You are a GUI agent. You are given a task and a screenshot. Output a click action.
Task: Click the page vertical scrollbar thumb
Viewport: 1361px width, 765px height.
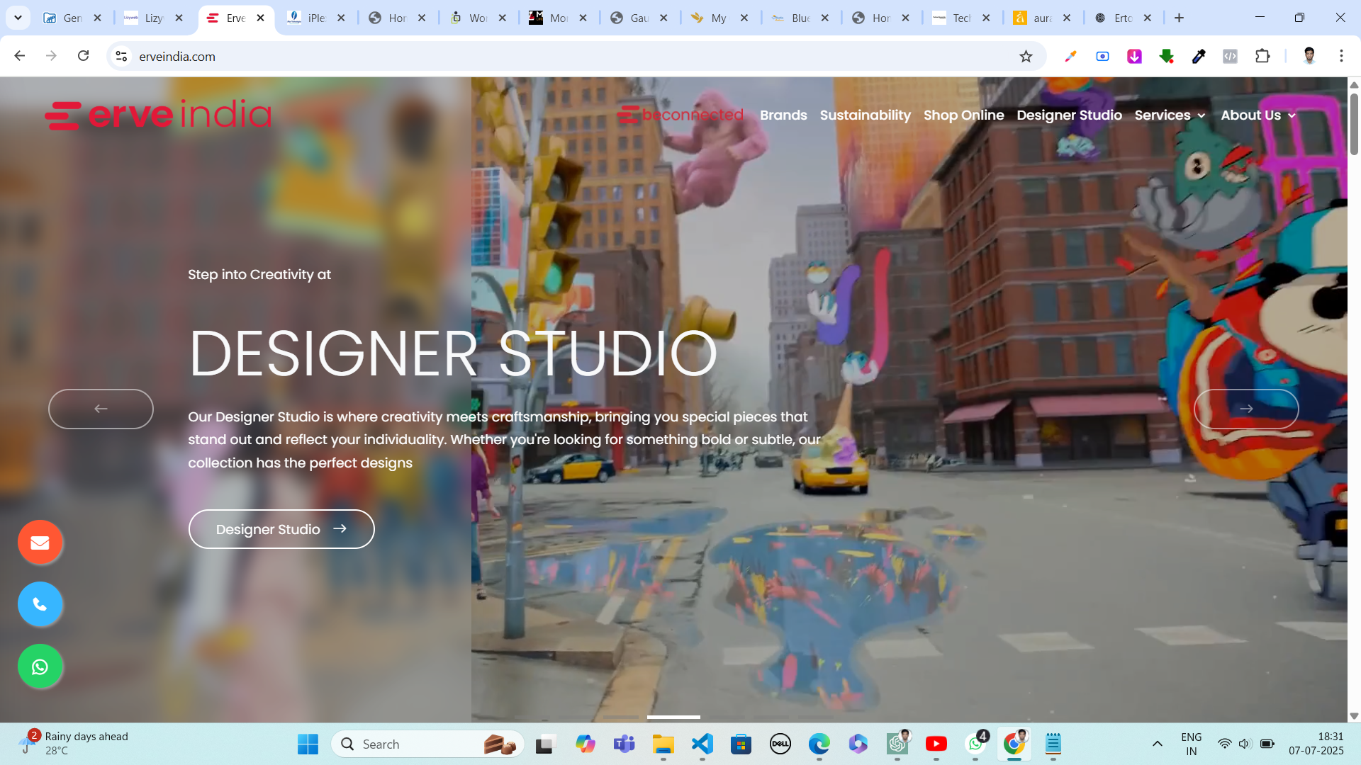(x=1354, y=124)
